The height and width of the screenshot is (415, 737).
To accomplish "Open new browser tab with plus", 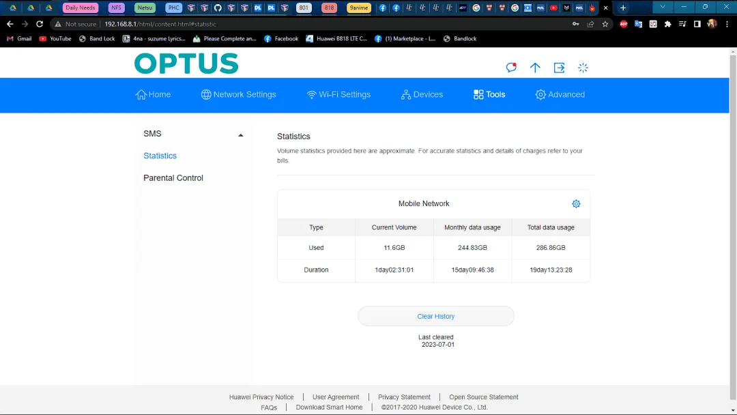I will [623, 8].
